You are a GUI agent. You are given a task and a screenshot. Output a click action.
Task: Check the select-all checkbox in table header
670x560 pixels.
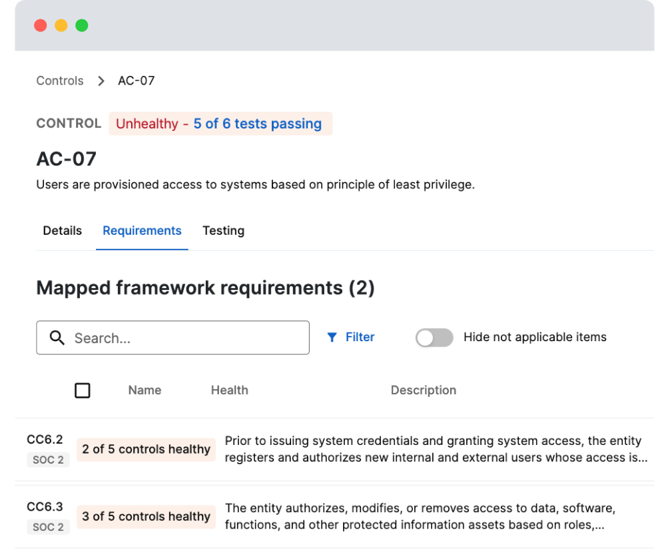coord(83,390)
